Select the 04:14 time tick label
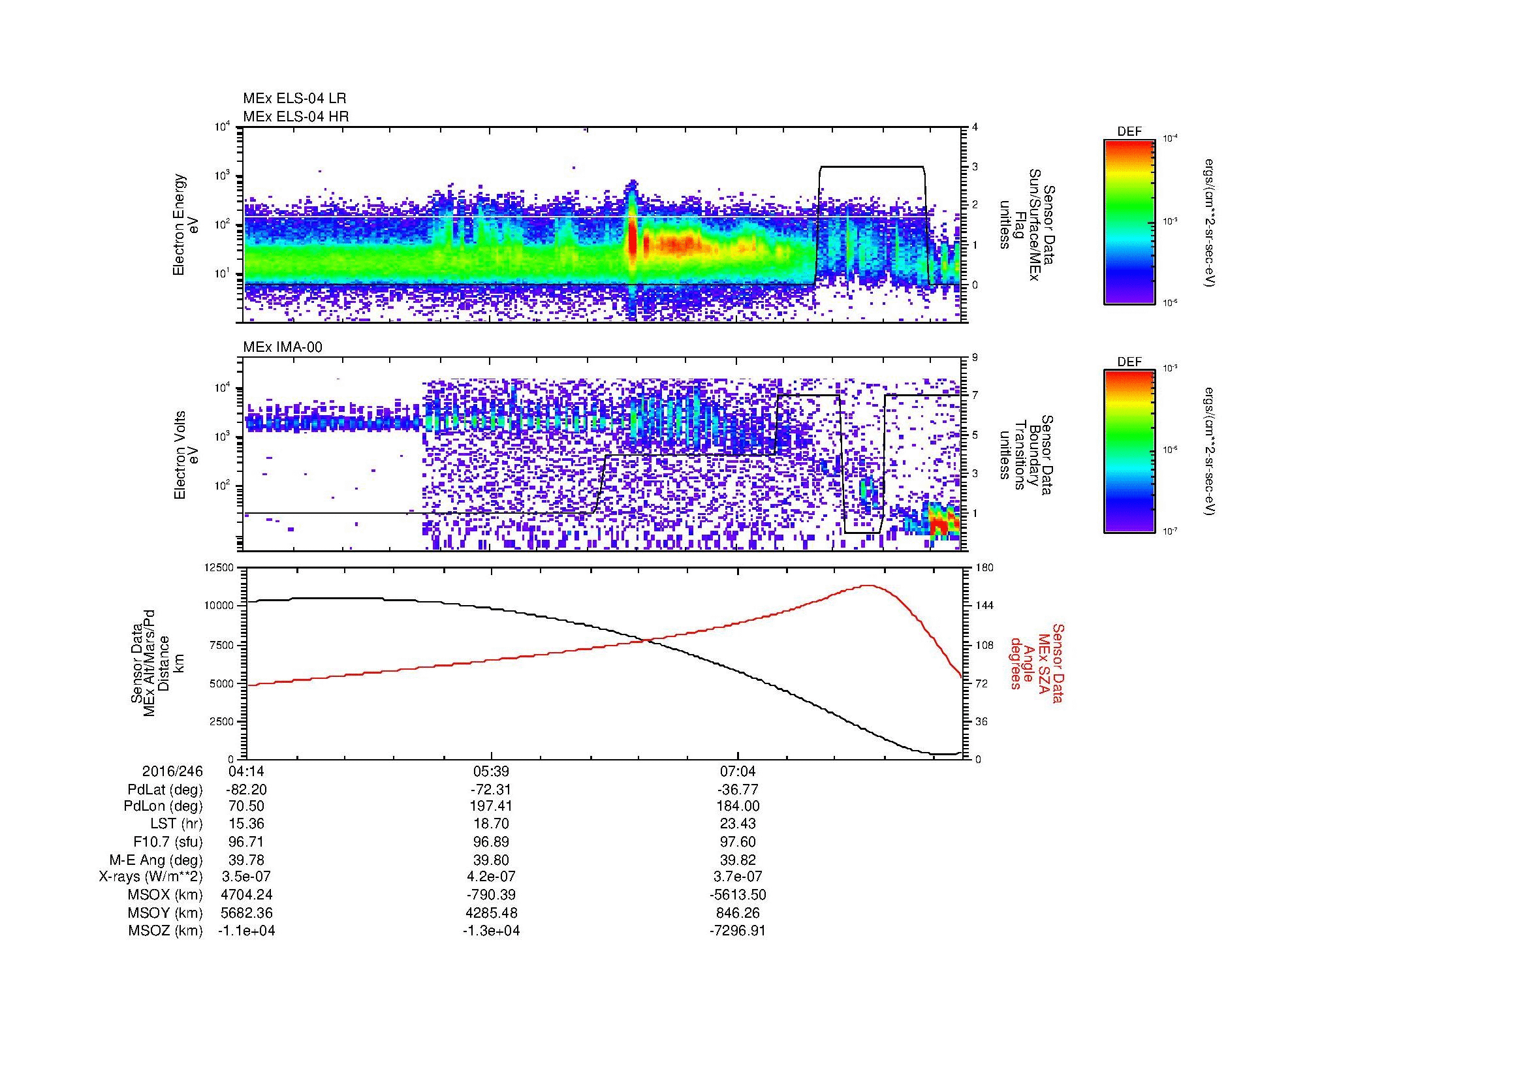This screenshot has width=1527, height=1079. point(246,771)
